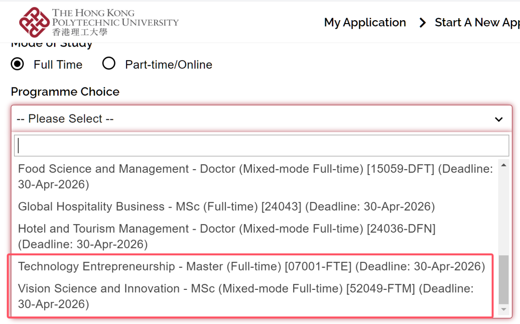Image resolution: width=520 pixels, height=324 pixels.
Task: Open the My Application breadcrumb
Action: click(x=364, y=23)
